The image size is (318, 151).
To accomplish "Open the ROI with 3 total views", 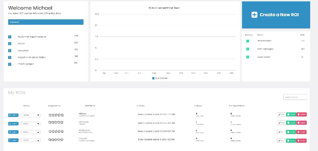I will pyautogui.click(x=13, y=115).
